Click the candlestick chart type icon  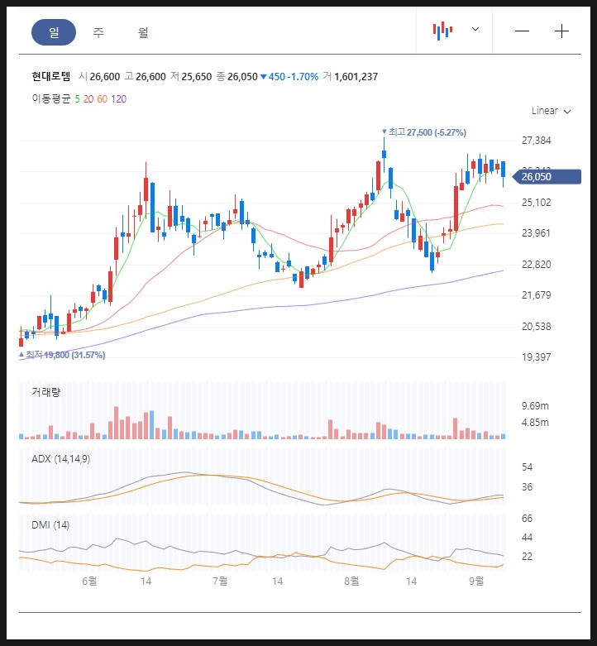click(442, 31)
